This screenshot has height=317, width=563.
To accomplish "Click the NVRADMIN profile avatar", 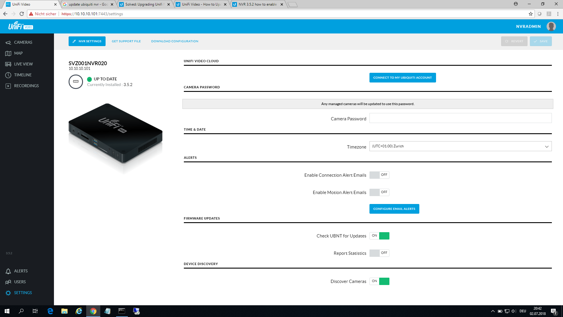I will coord(551,26).
